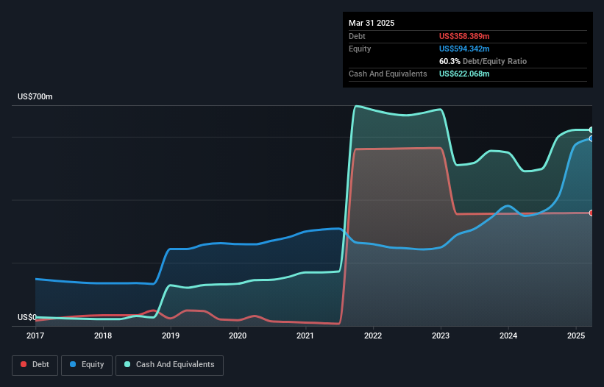Click the 2024 x-axis label
604x387 pixels.
pyautogui.click(x=508, y=335)
